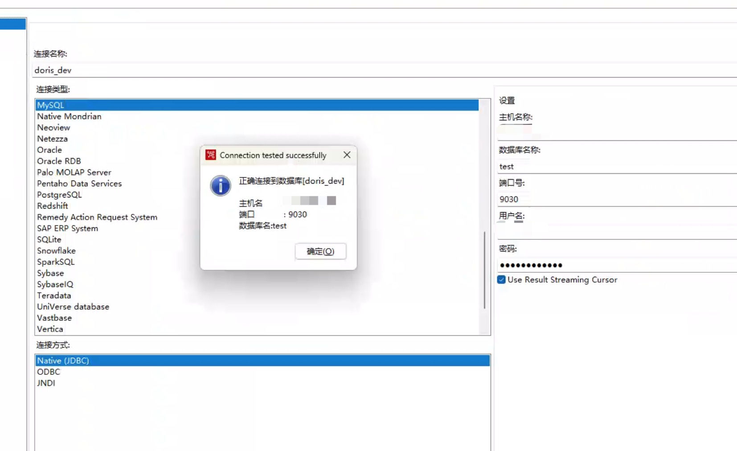The width and height of the screenshot is (737, 451).
Task: Click the 连接名称 field containing doris_dev
Action: (x=385, y=70)
